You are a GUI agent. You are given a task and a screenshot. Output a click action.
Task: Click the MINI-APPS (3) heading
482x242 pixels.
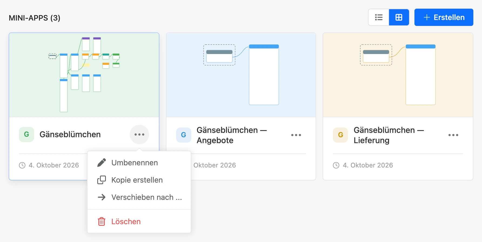35,18
